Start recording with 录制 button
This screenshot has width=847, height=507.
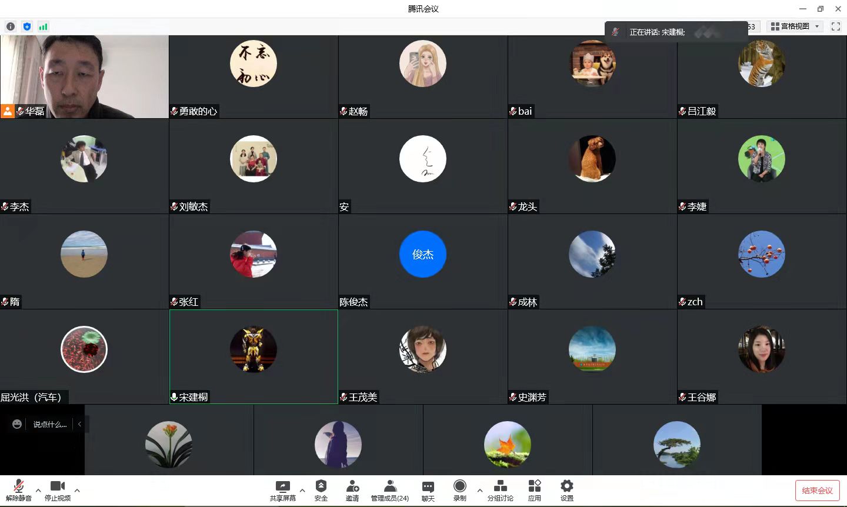[x=460, y=489]
